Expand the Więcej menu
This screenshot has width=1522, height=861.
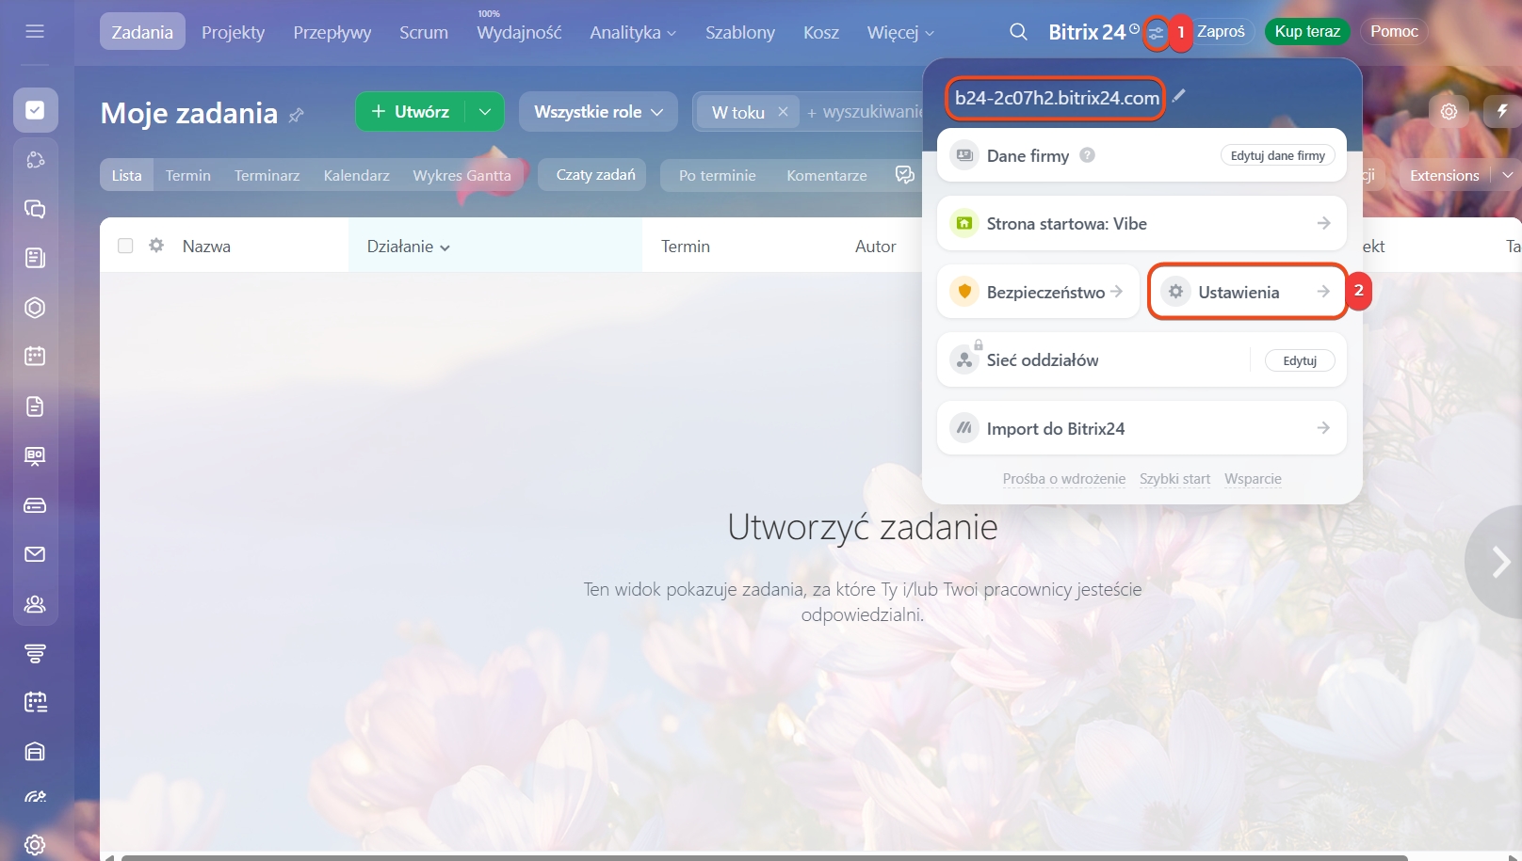coord(900,32)
